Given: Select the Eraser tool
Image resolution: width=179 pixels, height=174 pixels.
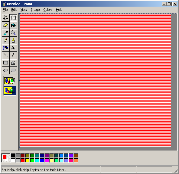Looking at the screenshot, I should 6,25.
